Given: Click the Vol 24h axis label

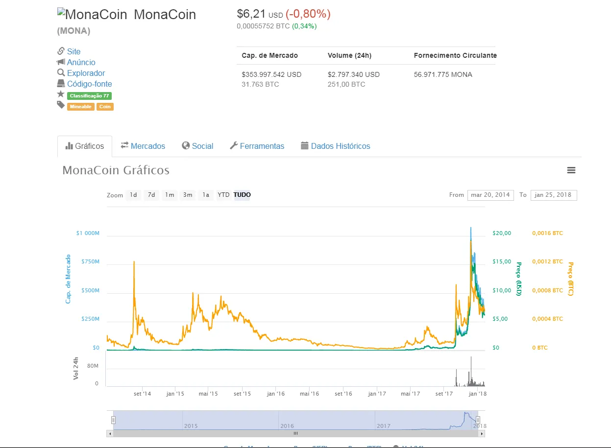Looking at the screenshot, I should (76, 369).
